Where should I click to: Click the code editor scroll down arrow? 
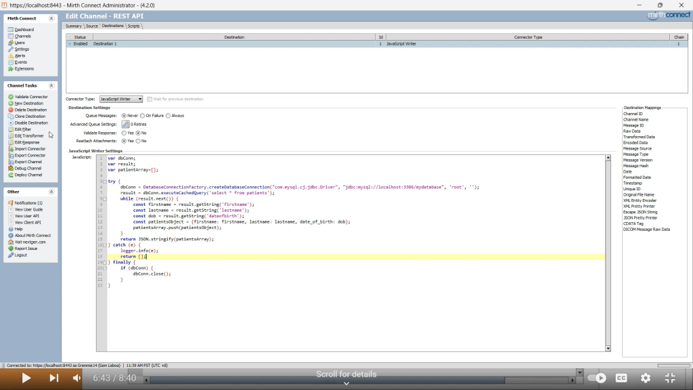click(x=608, y=349)
